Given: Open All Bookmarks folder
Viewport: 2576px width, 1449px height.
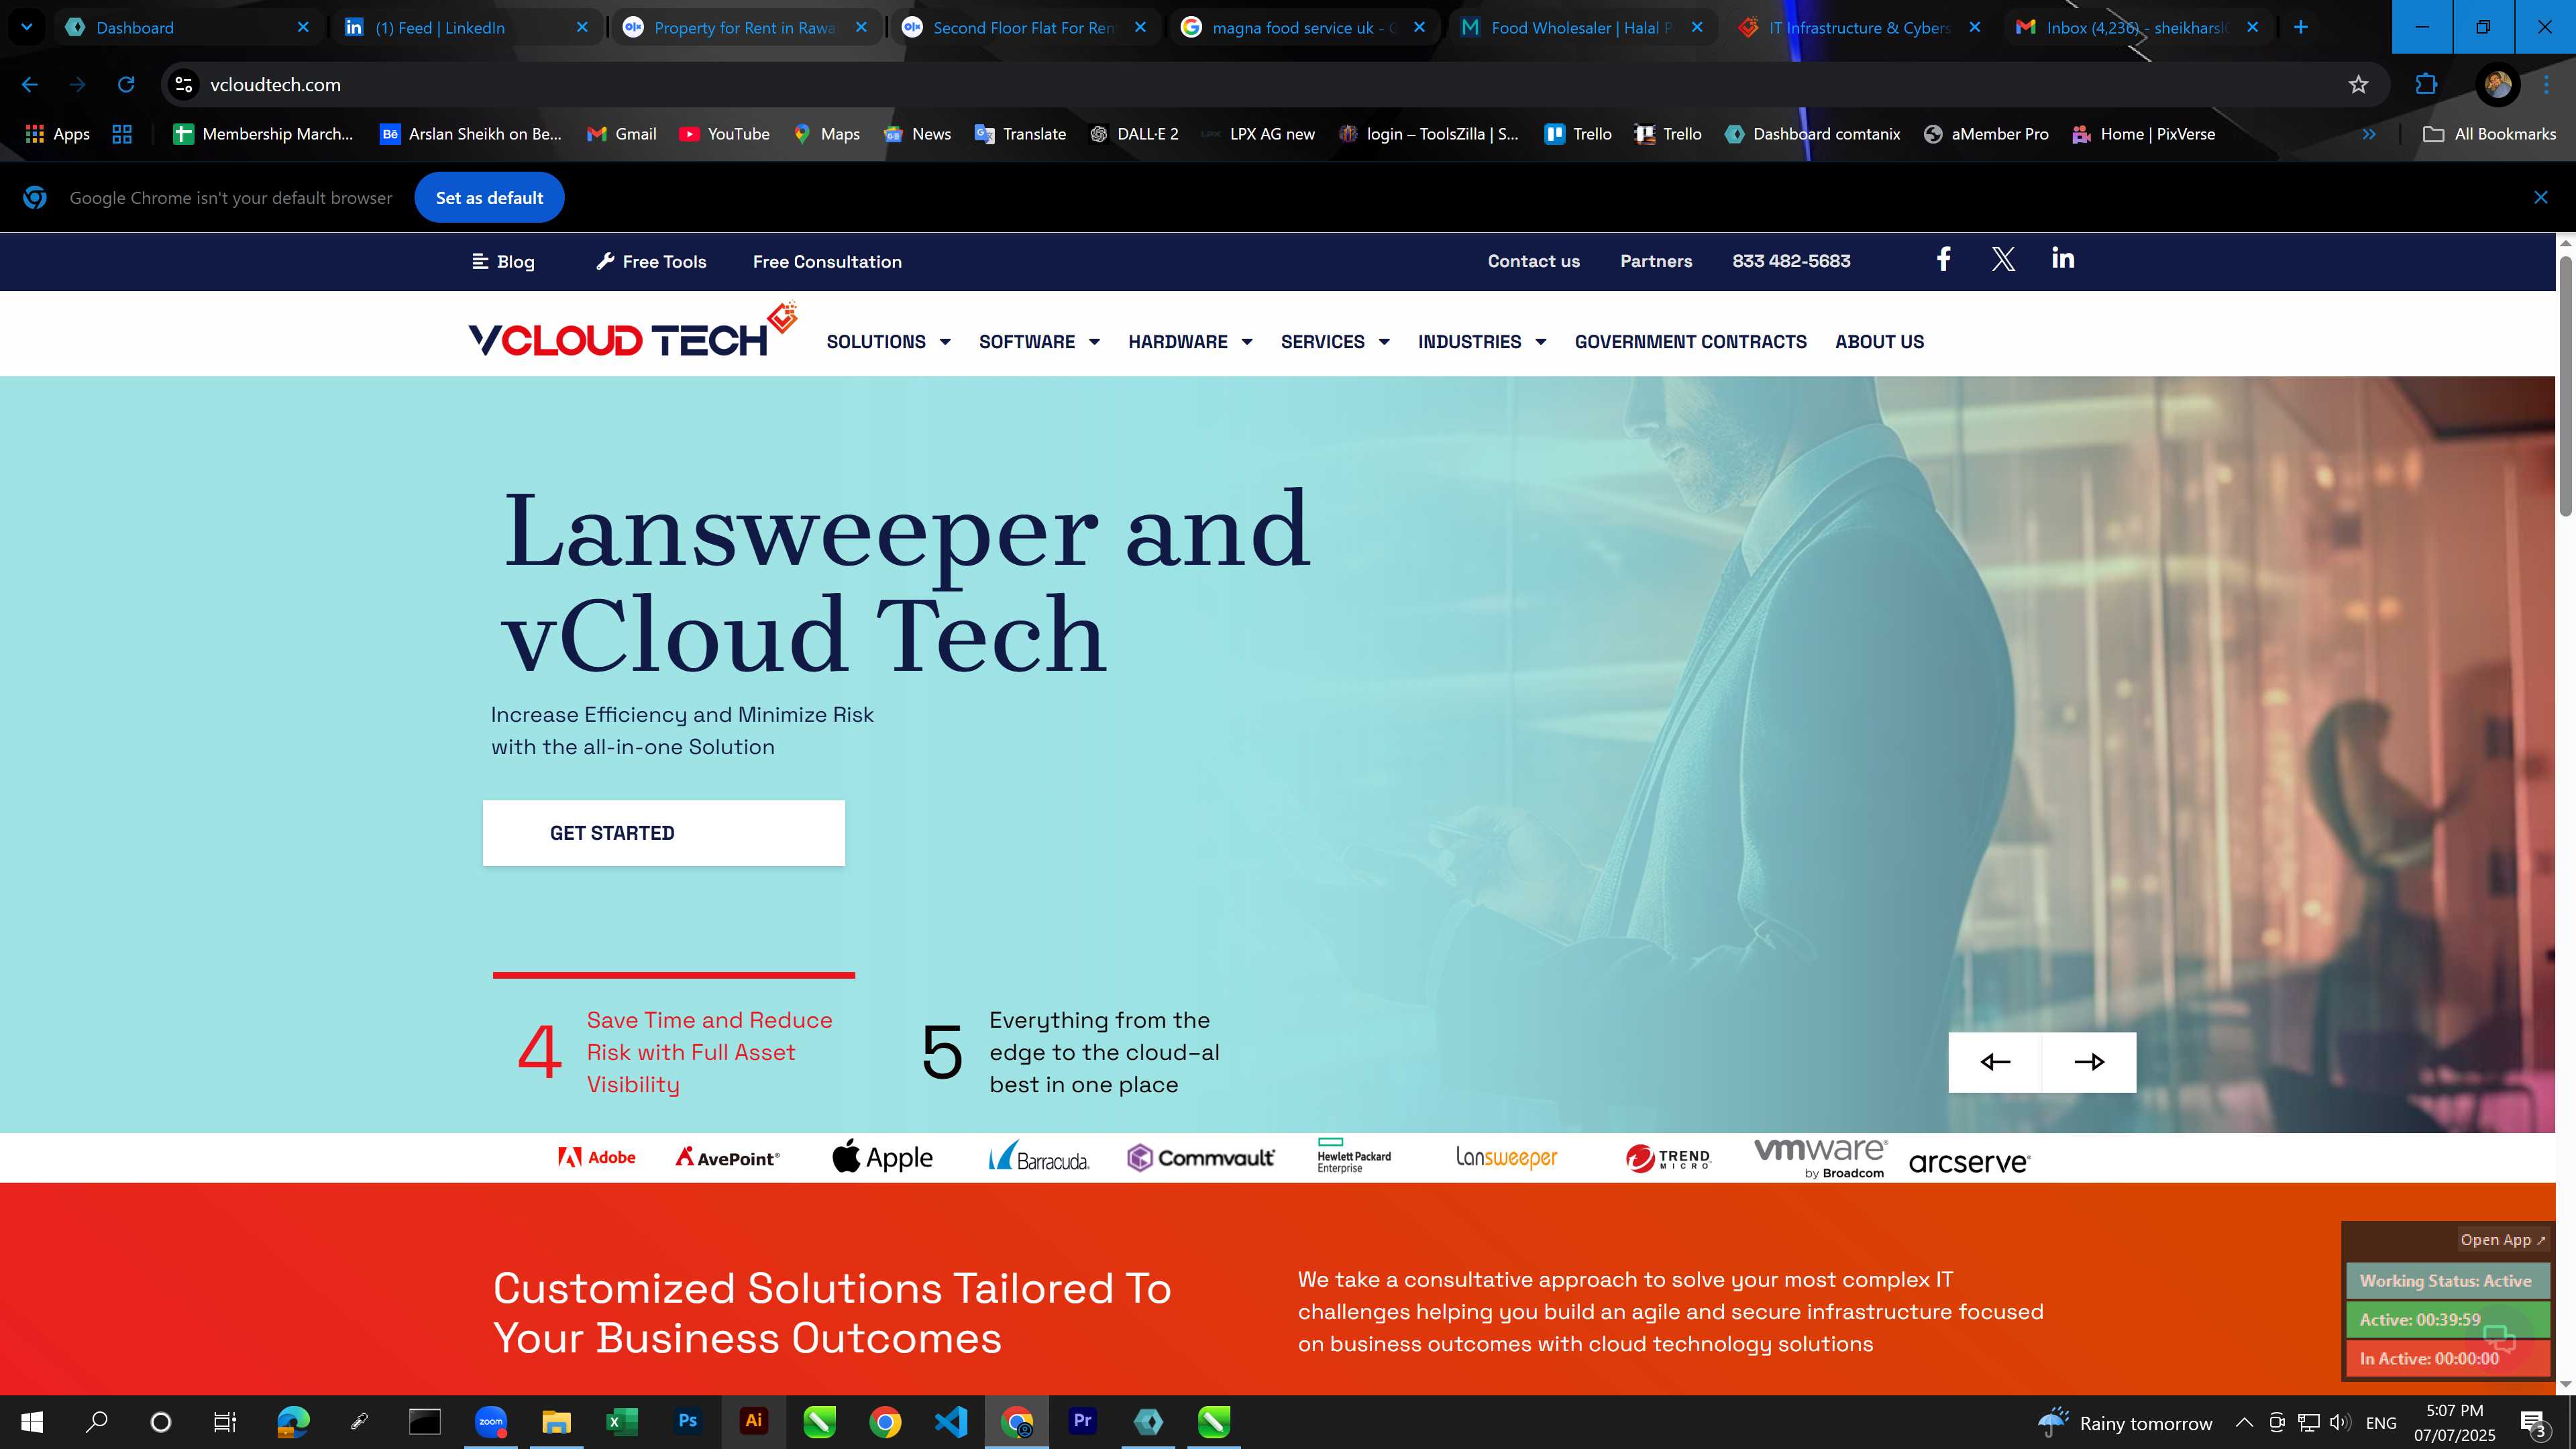Looking at the screenshot, I should [2490, 134].
